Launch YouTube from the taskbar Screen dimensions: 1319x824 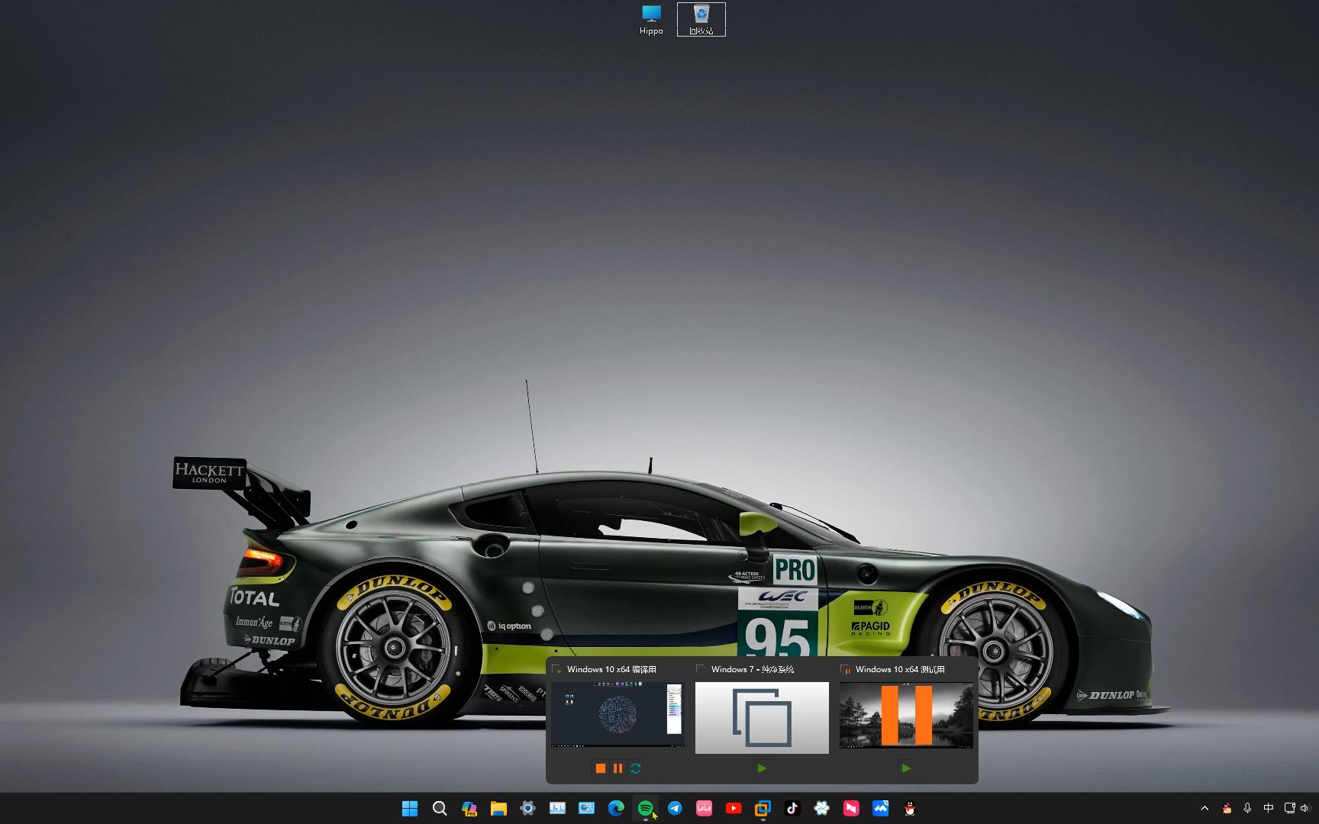(734, 808)
